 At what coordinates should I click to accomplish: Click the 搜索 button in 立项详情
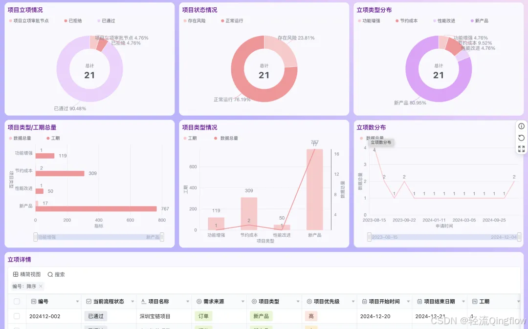(56, 274)
